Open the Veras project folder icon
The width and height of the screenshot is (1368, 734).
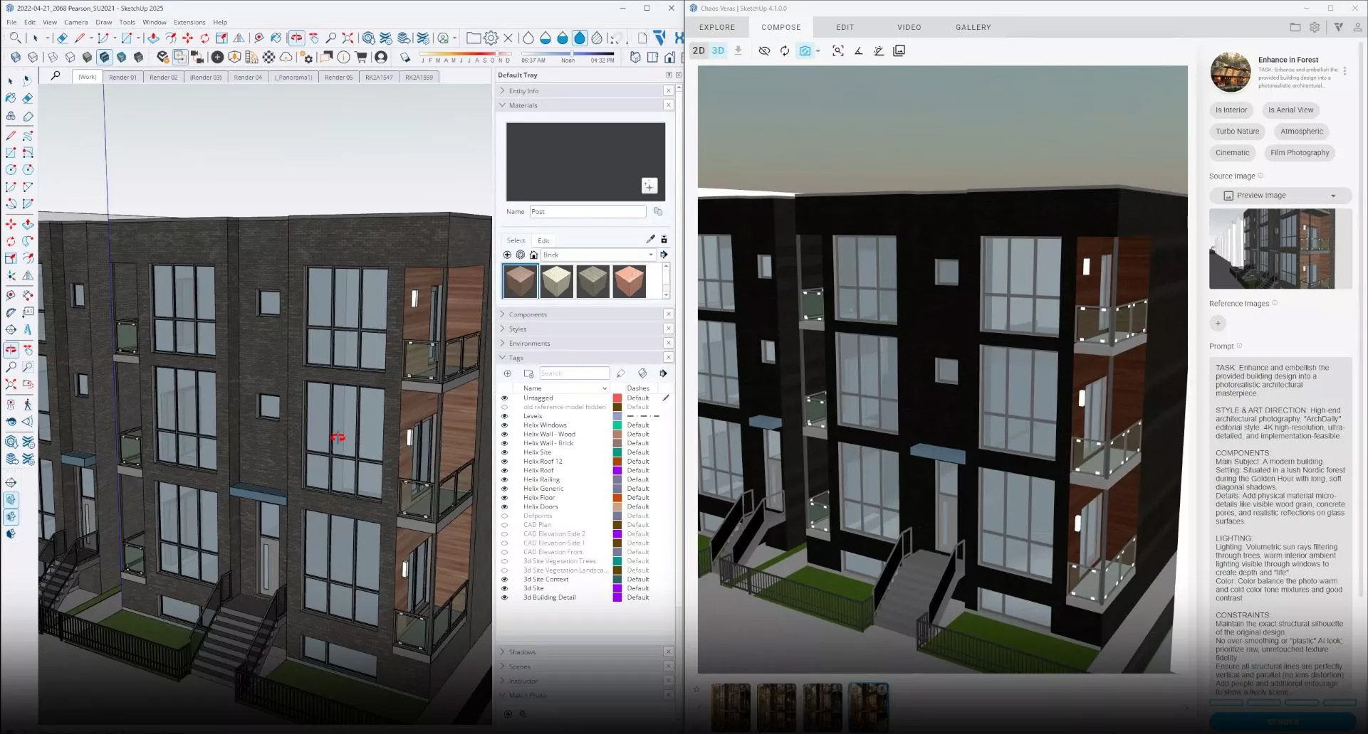click(1295, 27)
